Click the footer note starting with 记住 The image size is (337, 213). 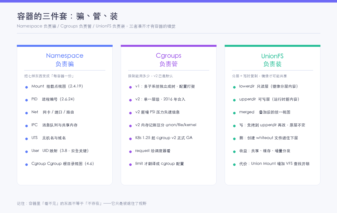pos(82,203)
